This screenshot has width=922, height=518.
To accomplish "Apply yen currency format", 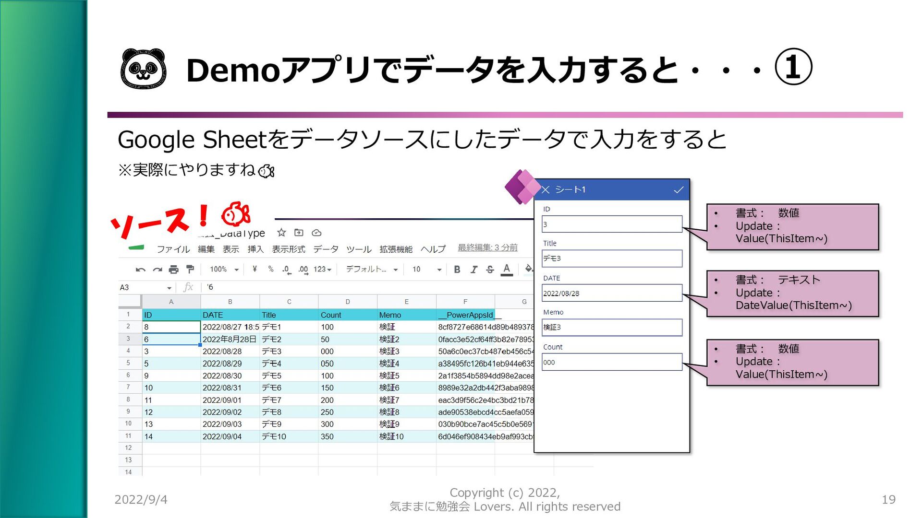I will click(x=255, y=269).
